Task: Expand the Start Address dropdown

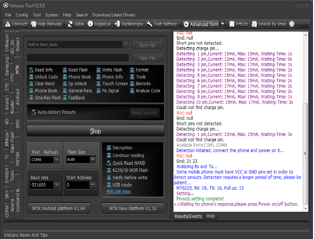Action: click(x=92, y=185)
